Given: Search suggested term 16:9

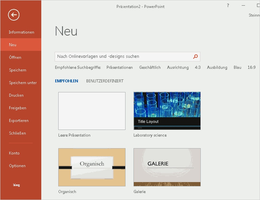Looking at the screenshot, I should (252, 67).
